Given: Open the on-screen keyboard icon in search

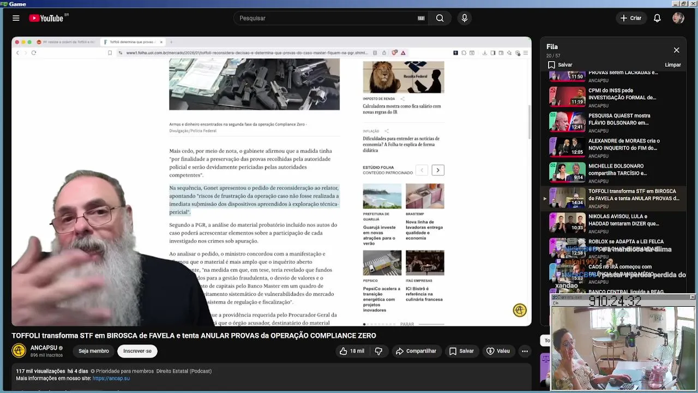Looking at the screenshot, I should (421, 18).
